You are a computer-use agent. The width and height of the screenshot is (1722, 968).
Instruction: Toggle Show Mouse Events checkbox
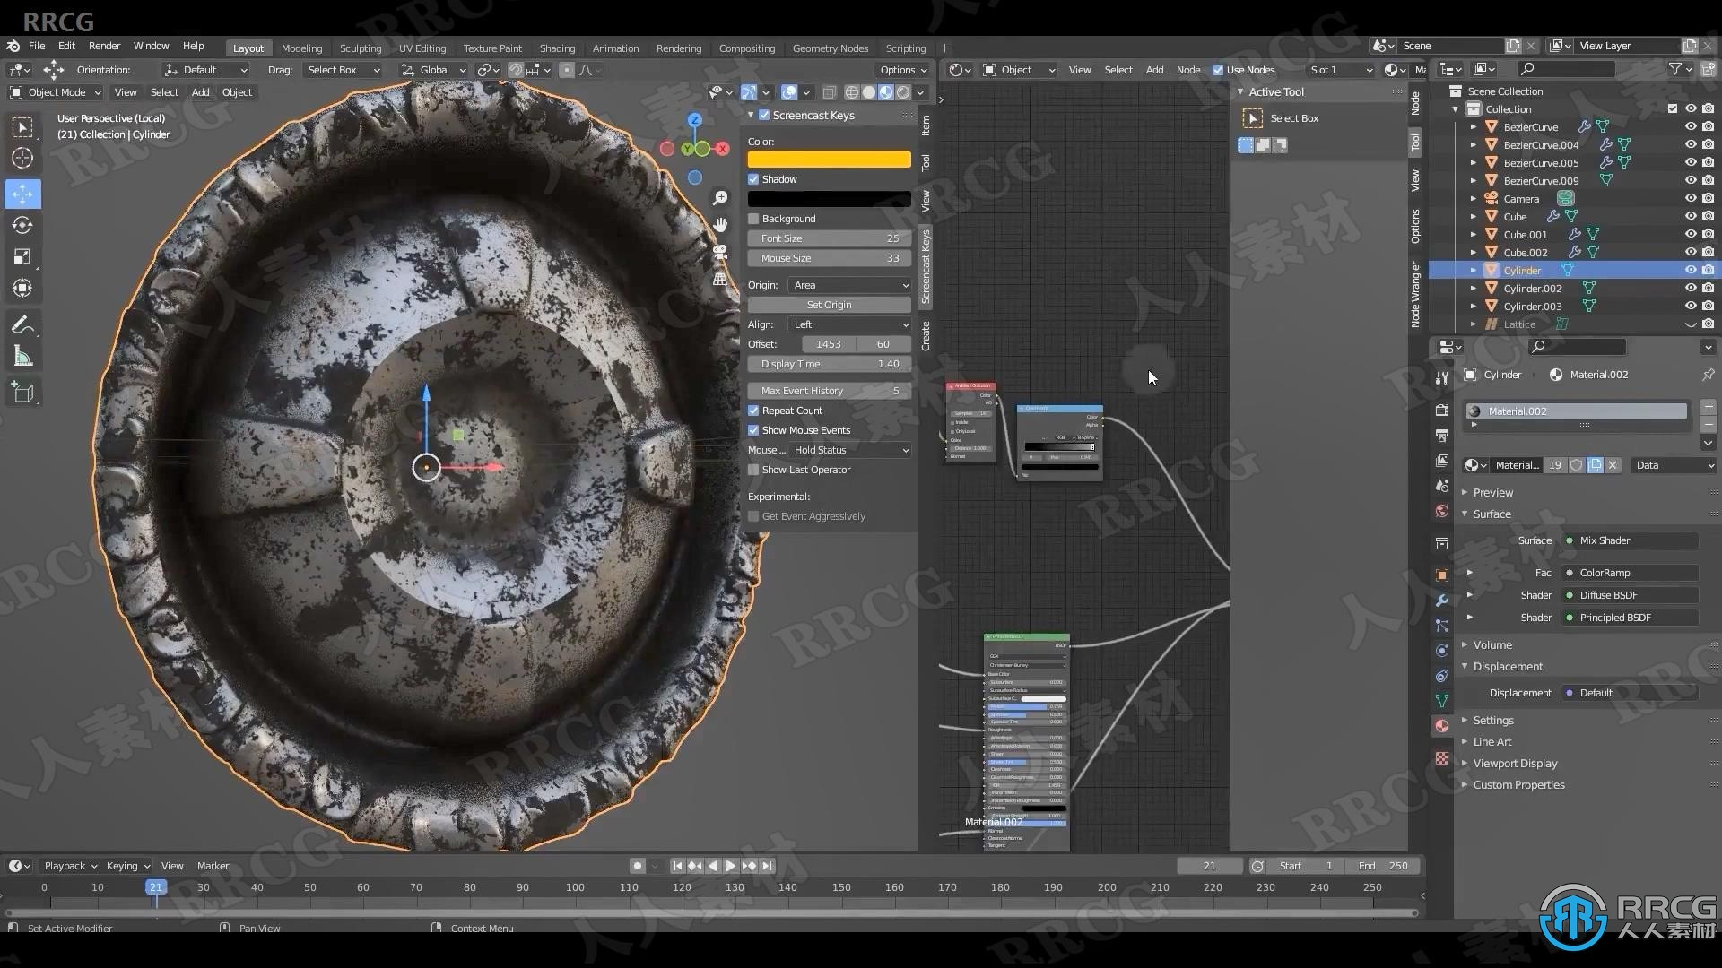[752, 429]
